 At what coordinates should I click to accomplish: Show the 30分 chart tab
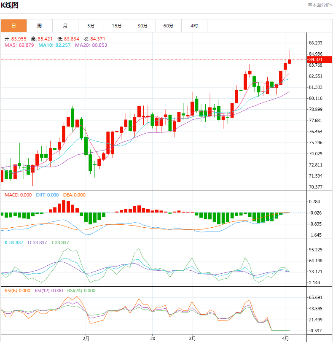click(142, 26)
